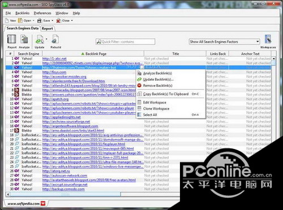Click the Yahoo icon in row 1
Image resolution: width=283 pixels, height=210 pixels.
(x=17, y=59)
